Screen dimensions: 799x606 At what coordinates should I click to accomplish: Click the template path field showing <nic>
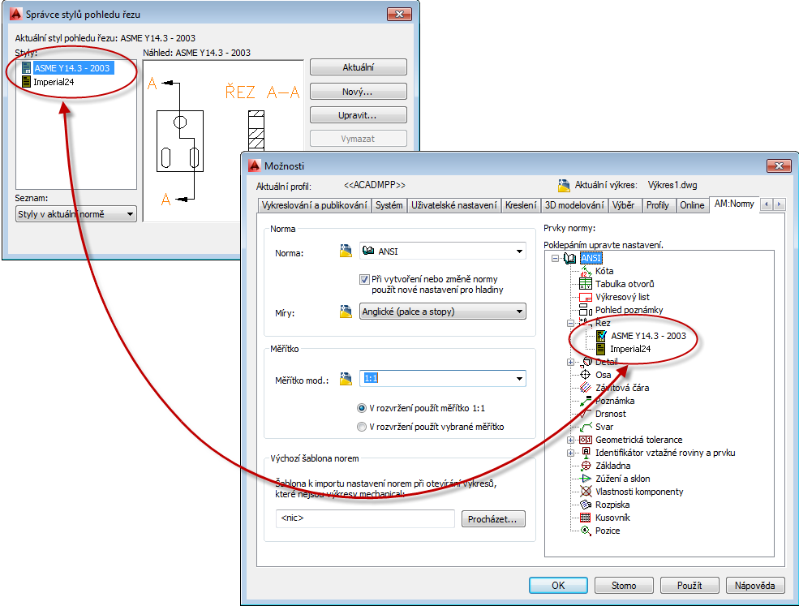coord(365,518)
